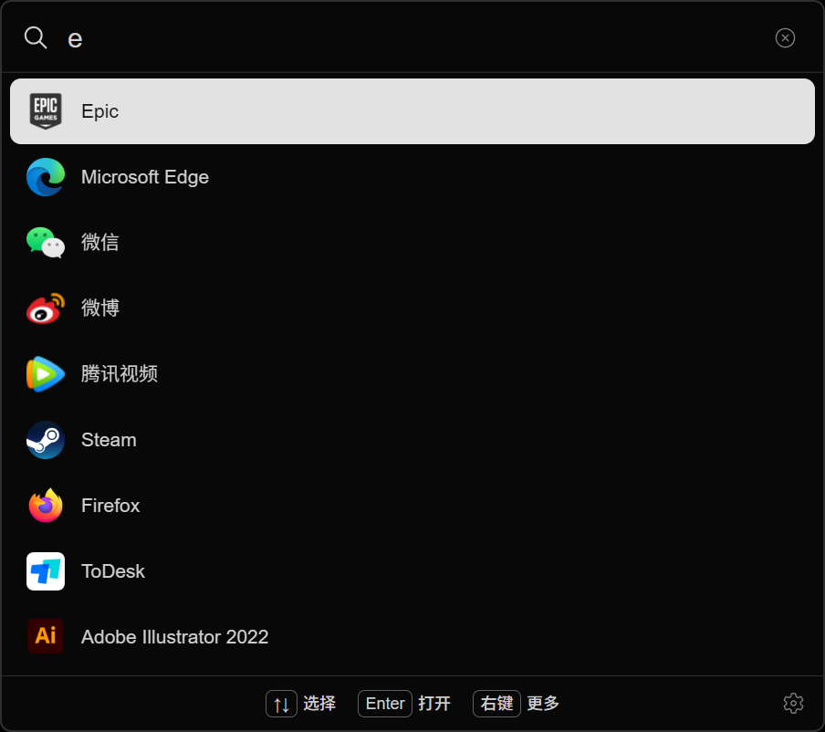Image resolution: width=825 pixels, height=732 pixels.
Task: Open settings via the gear icon
Action: pos(793,703)
